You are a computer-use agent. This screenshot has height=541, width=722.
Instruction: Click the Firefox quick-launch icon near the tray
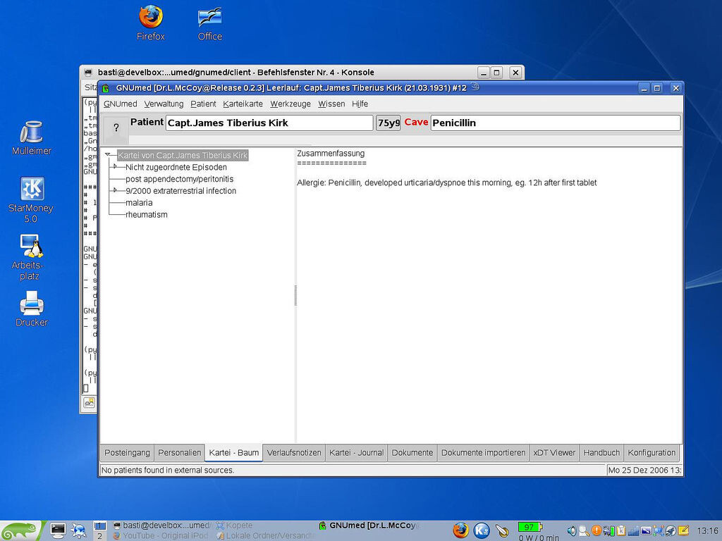[460, 530]
